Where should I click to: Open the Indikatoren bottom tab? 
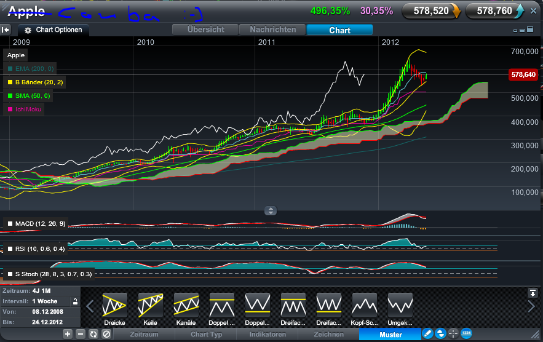tap(268, 335)
